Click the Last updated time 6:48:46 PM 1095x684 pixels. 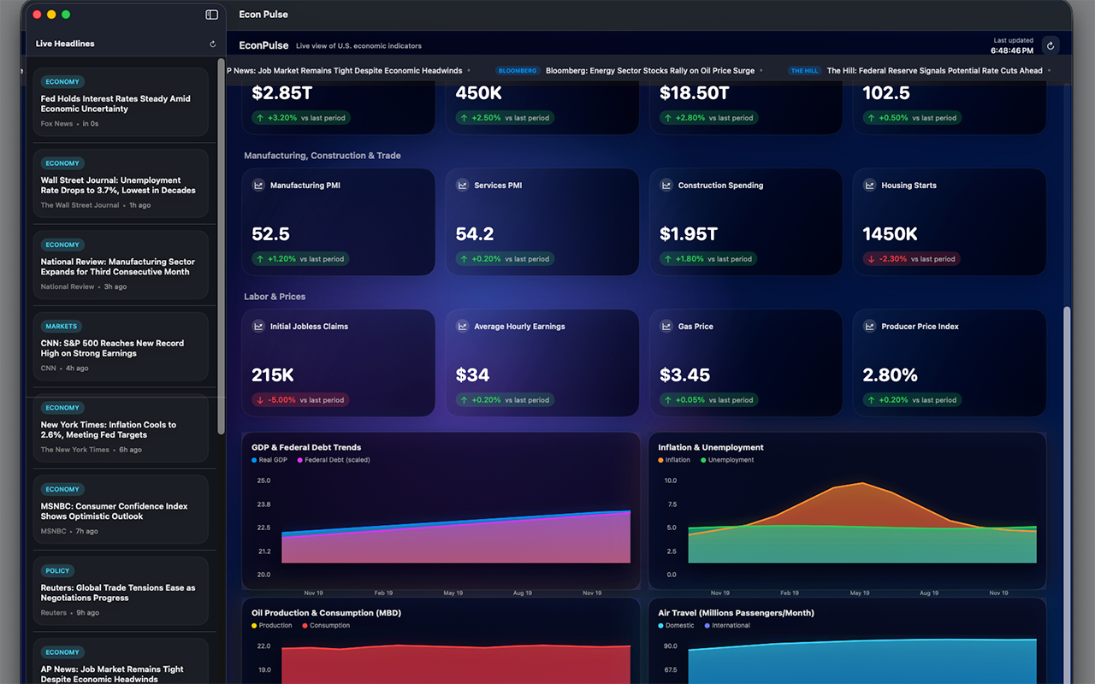point(1012,51)
